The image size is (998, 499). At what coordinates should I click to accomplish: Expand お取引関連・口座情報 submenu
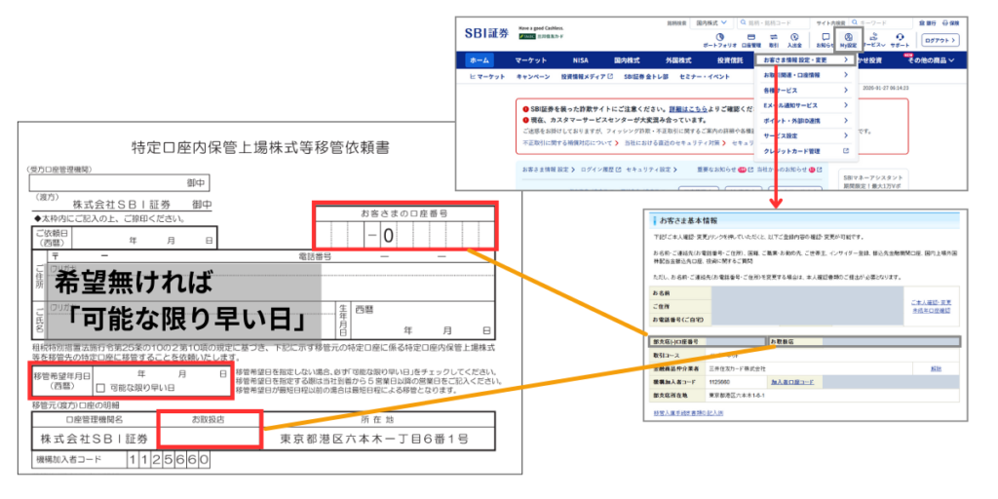point(806,74)
